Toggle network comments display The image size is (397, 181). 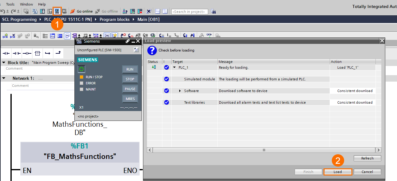pos(107,36)
